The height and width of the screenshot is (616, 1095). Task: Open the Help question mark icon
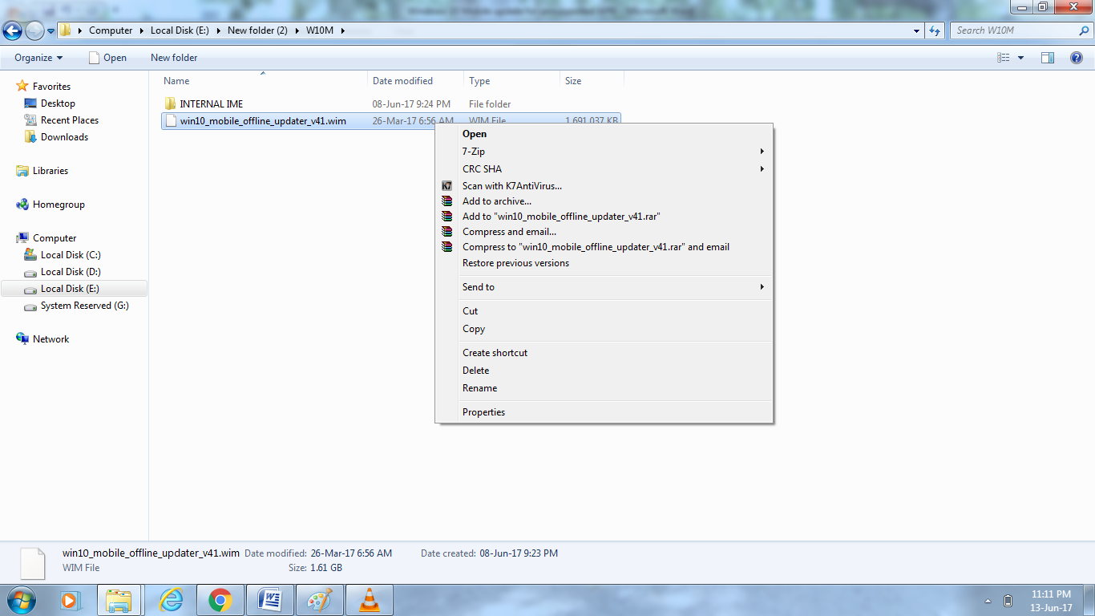1077,58
